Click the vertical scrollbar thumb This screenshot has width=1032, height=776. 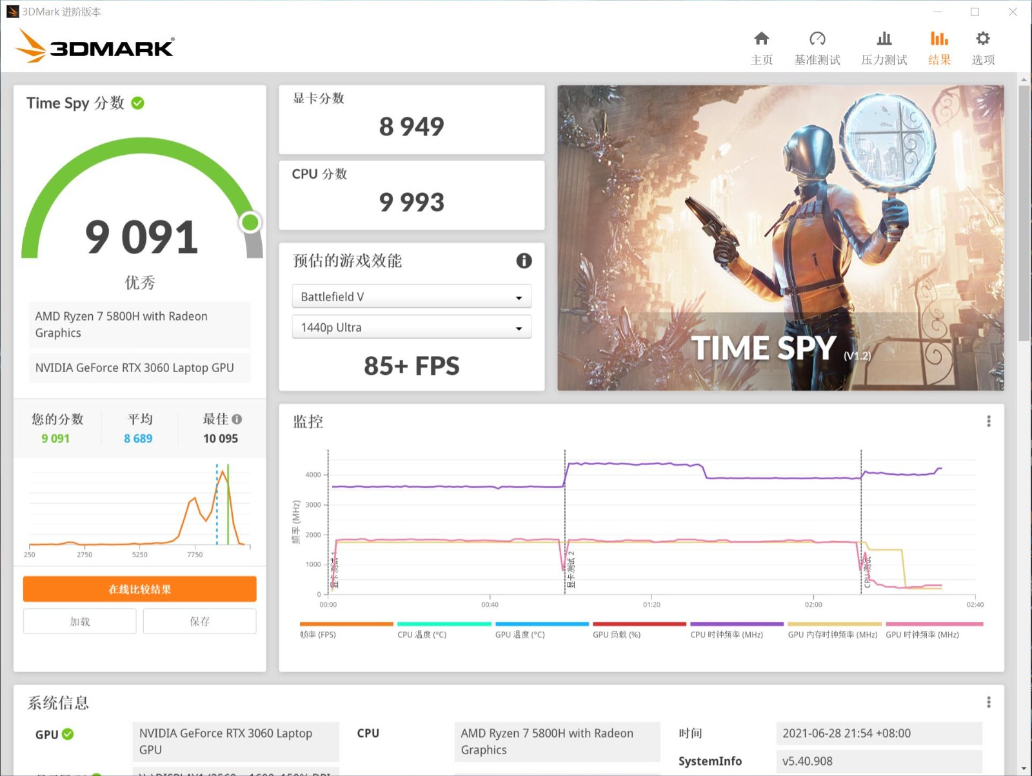point(1024,213)
